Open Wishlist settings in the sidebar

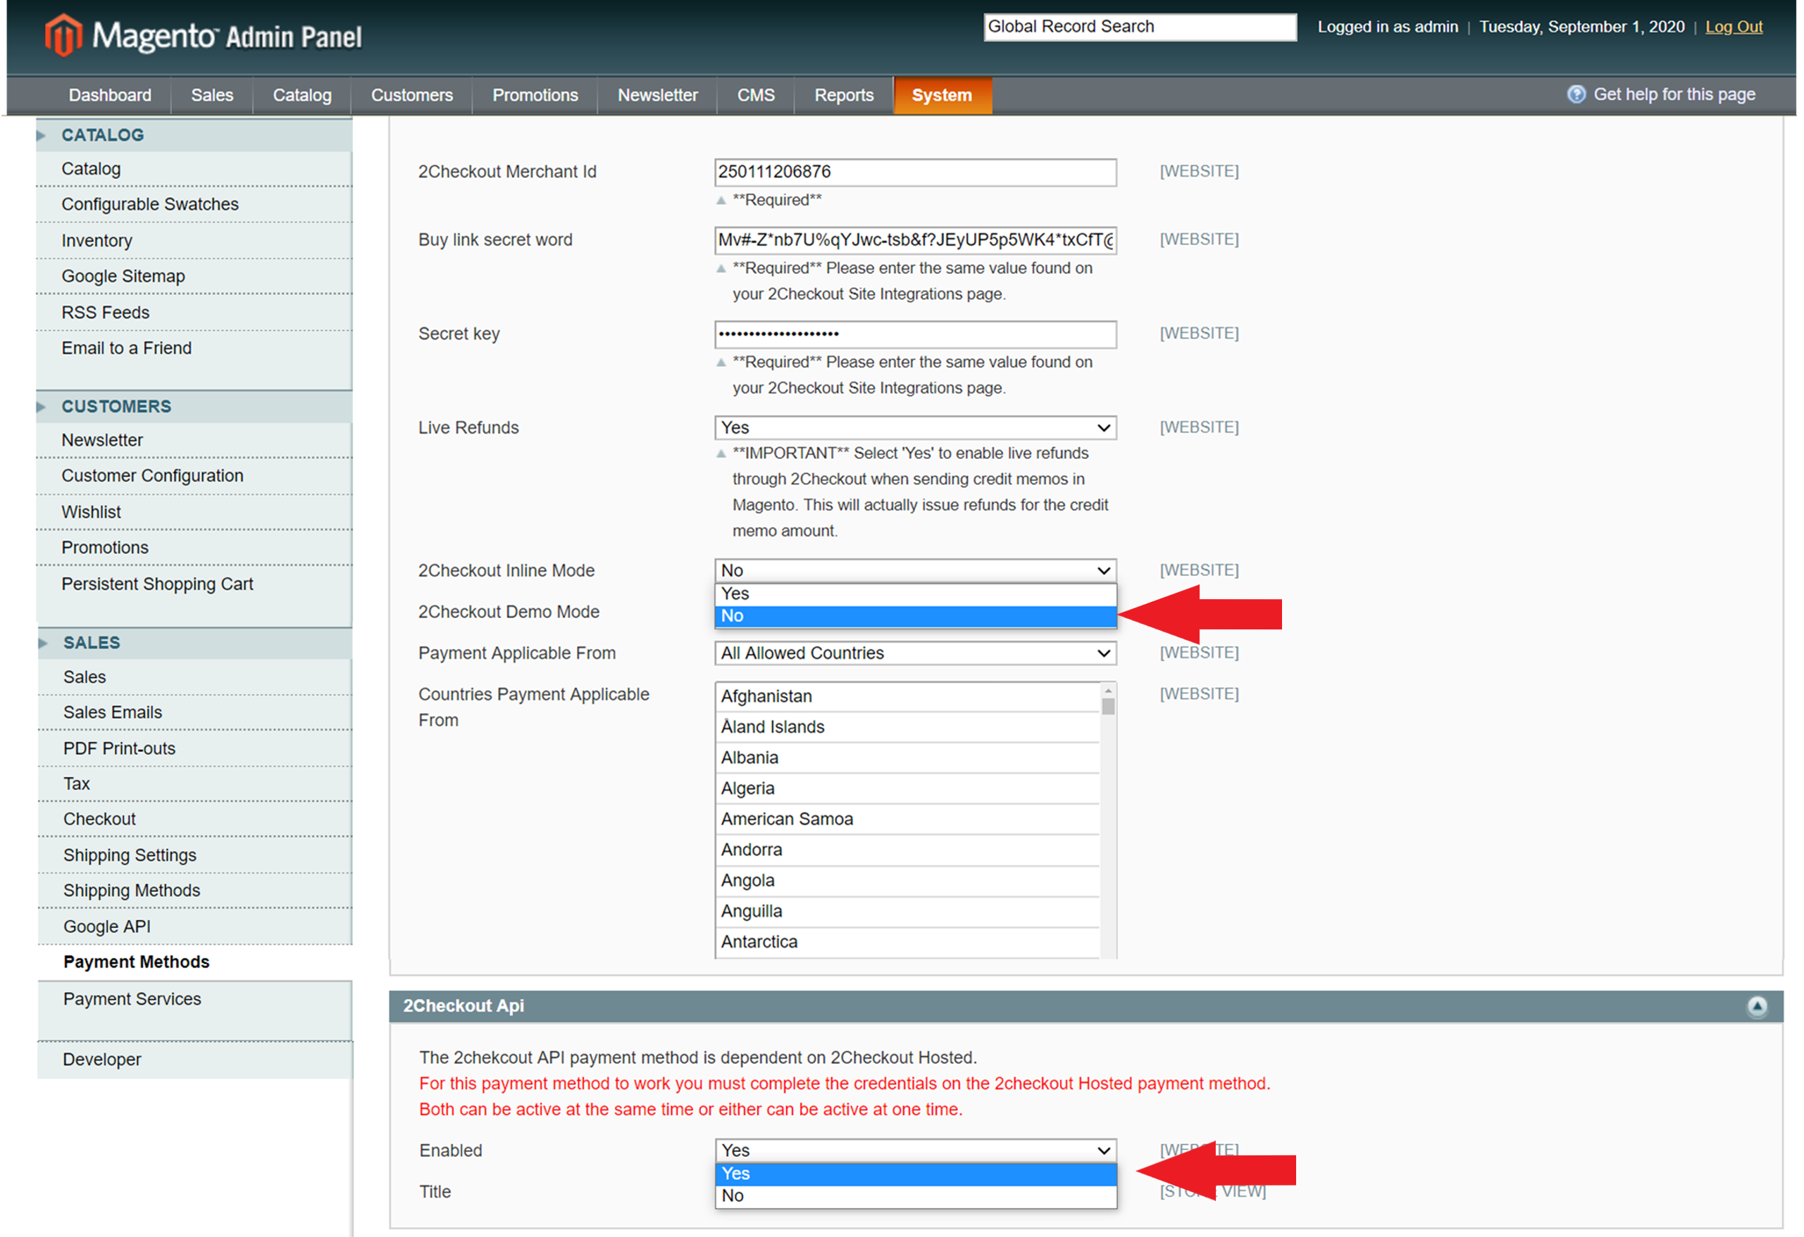(x=194, y=513)
